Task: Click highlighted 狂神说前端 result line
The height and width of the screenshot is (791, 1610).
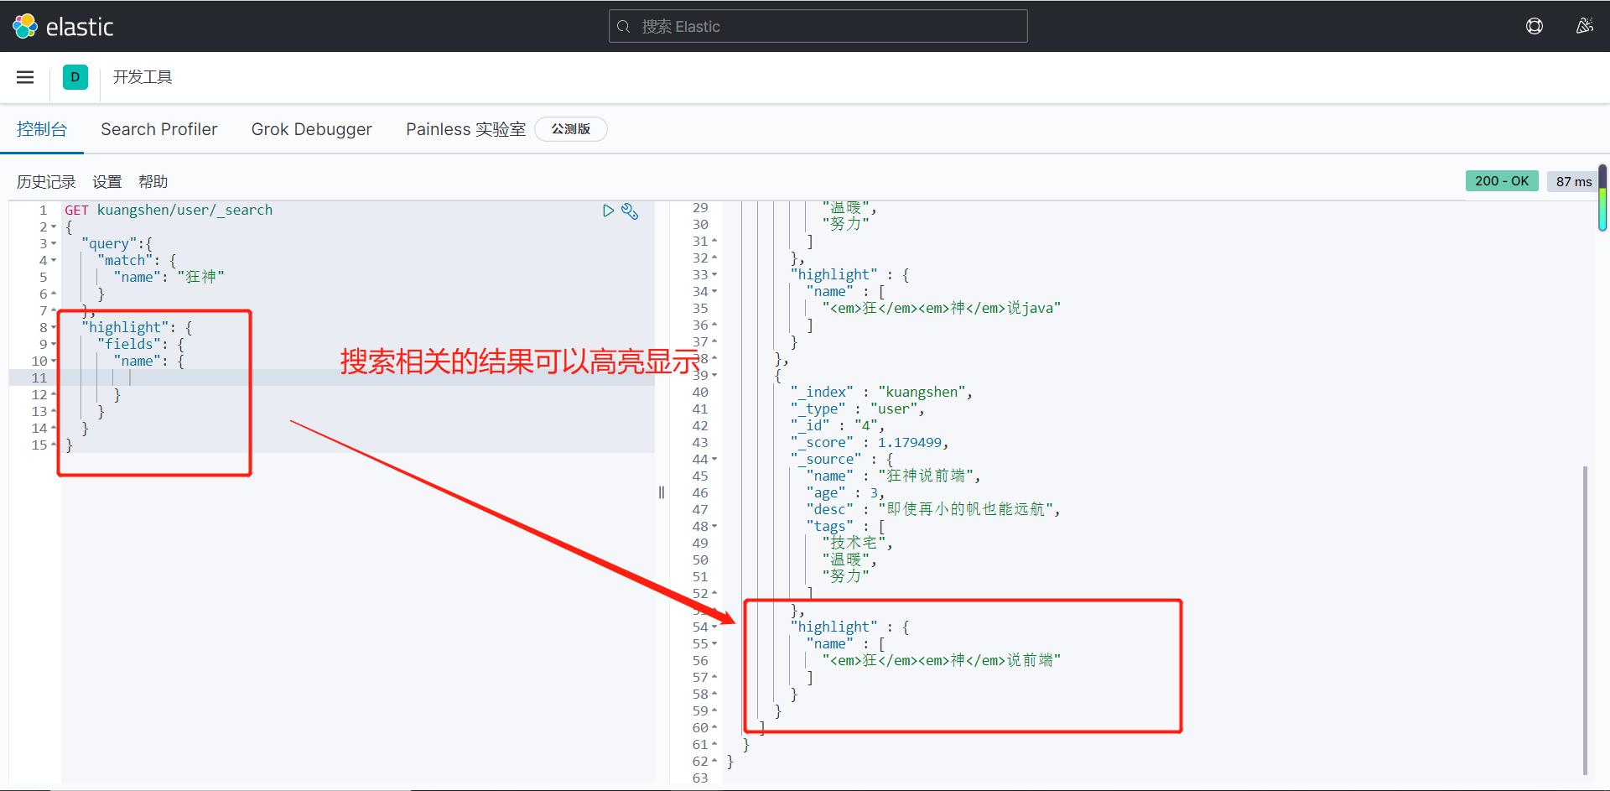Action: [941, 661]
